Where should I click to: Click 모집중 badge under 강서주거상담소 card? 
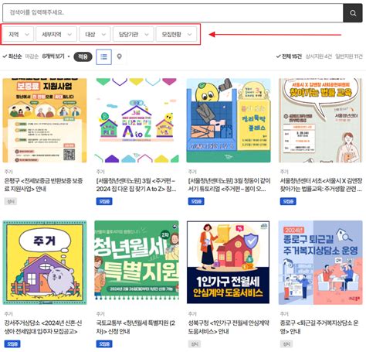(12, 343)
